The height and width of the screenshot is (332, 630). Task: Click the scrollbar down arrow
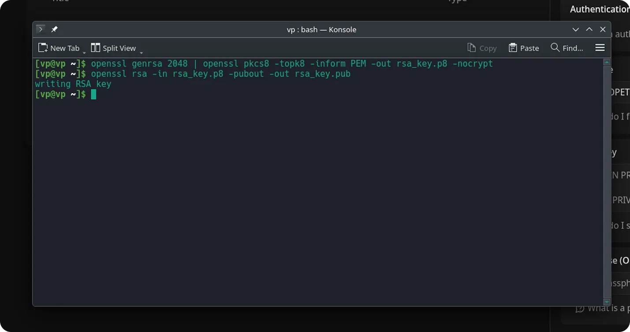(606, 302)
